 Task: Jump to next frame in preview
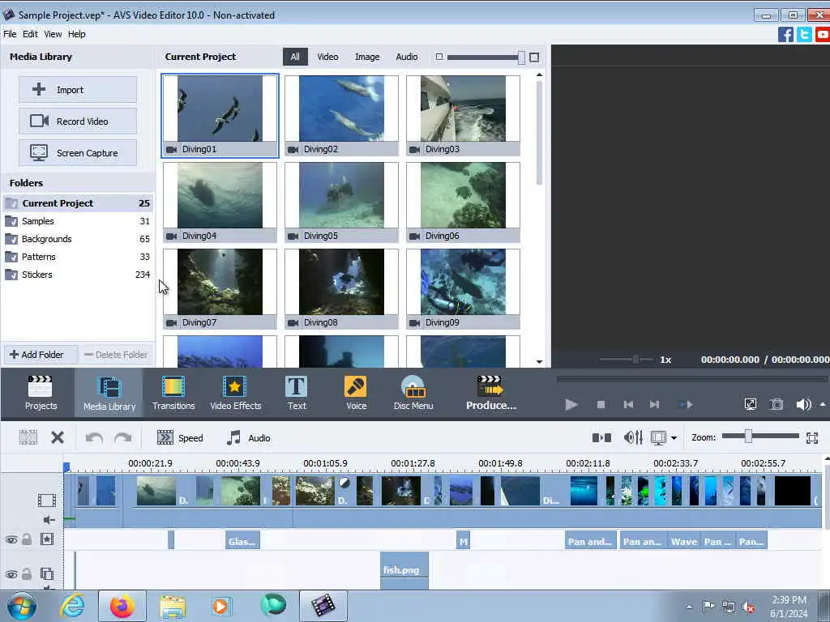coord(654,405)
